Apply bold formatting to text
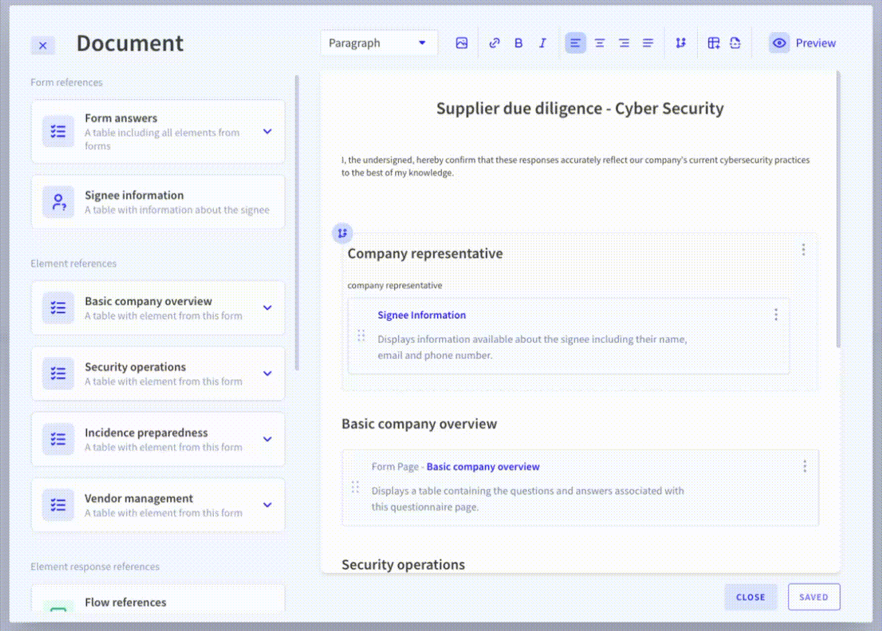This screenshot has width=882, height=631. pos(518,42)
